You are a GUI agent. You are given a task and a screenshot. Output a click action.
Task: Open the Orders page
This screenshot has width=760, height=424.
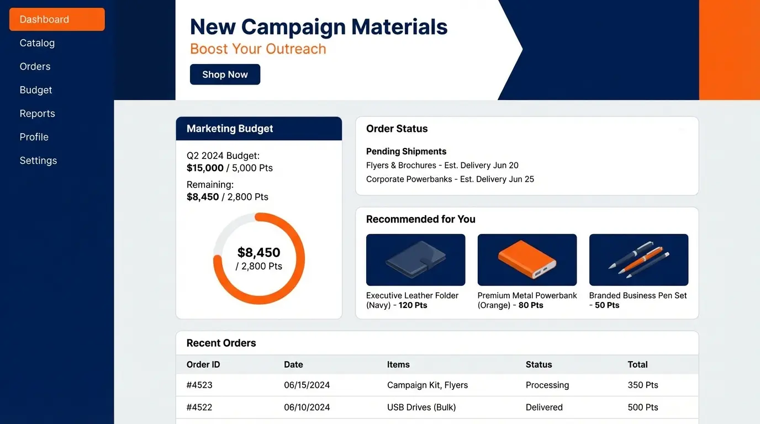[35, 66]
